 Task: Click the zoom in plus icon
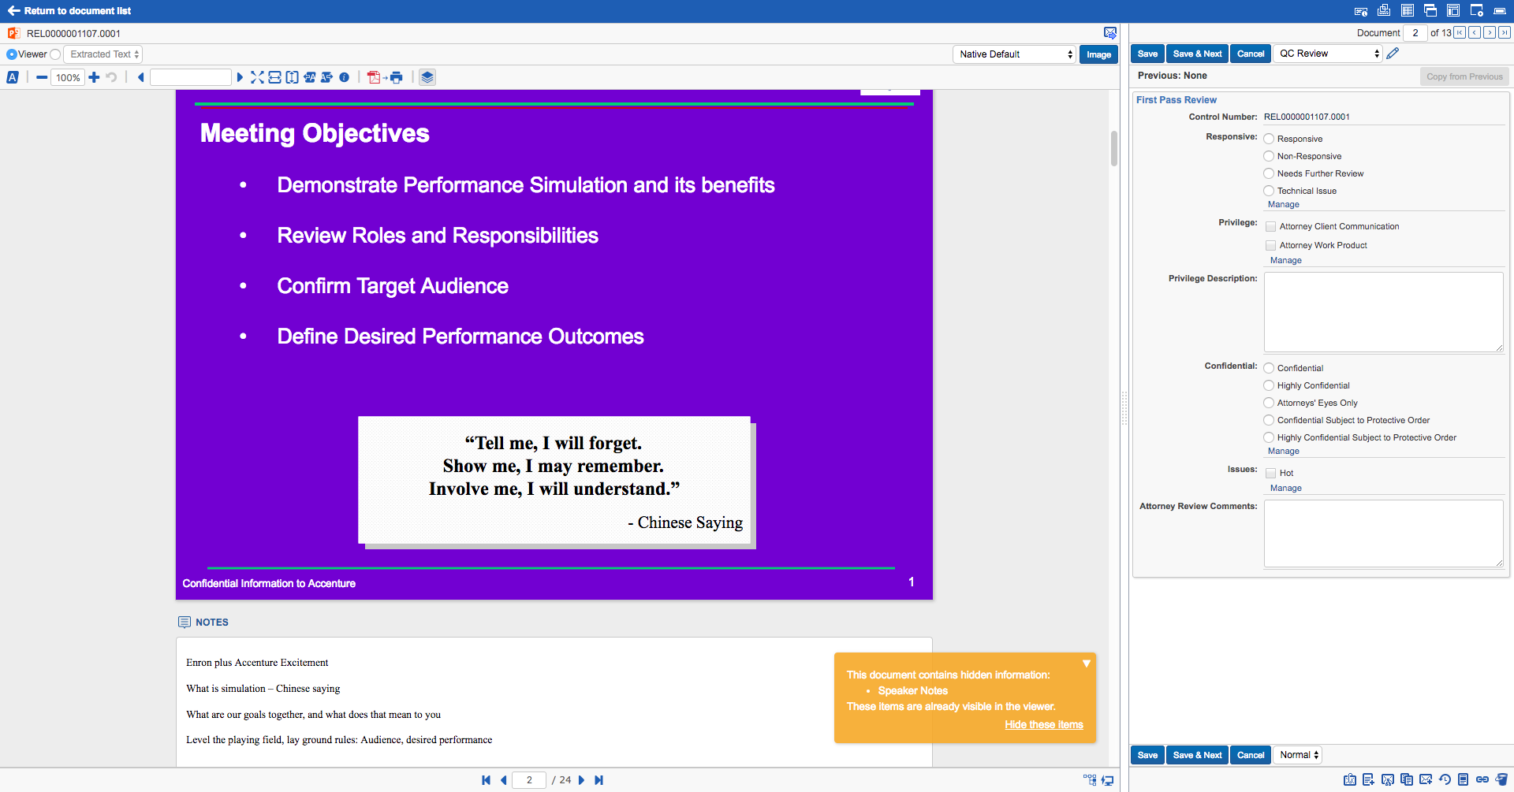point(94,77)
